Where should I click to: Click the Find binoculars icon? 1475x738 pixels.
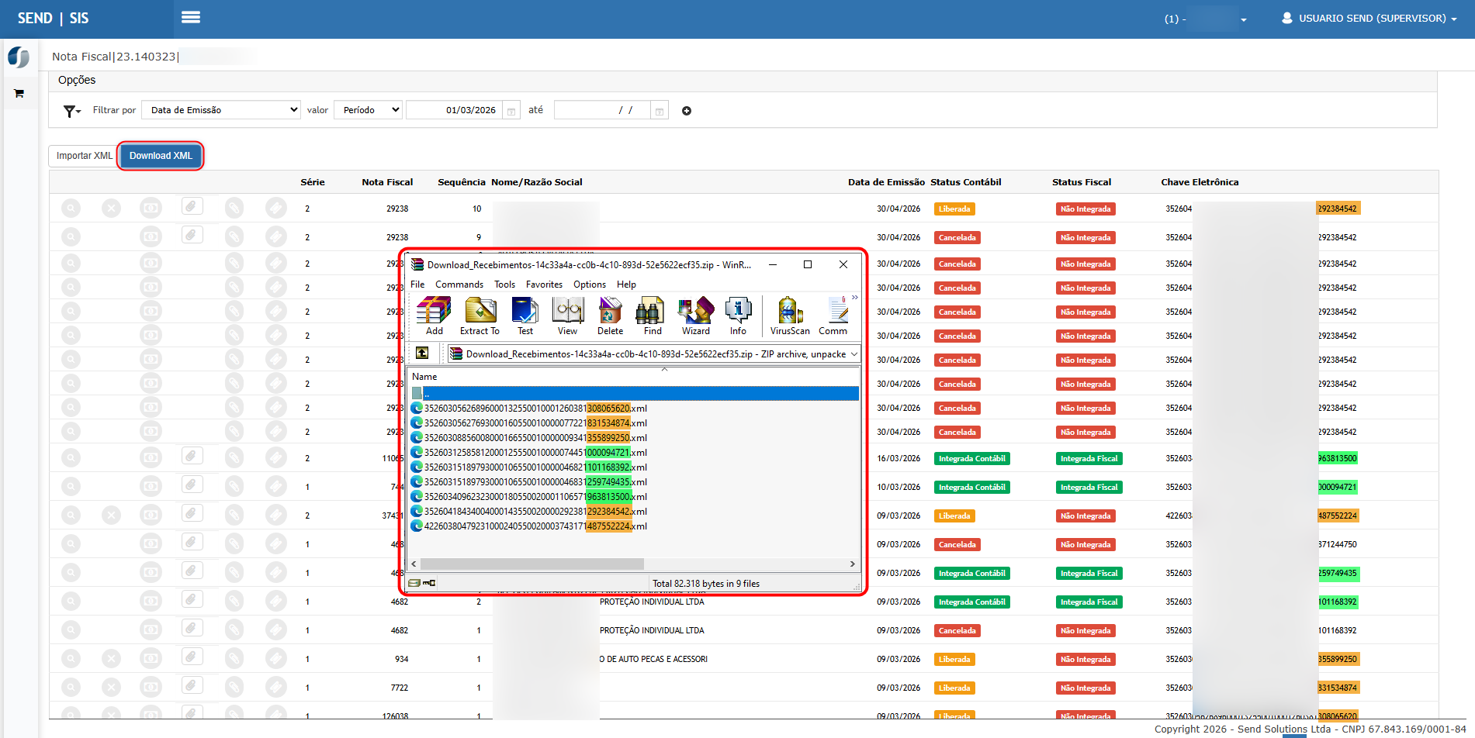[x=650, y=311]
